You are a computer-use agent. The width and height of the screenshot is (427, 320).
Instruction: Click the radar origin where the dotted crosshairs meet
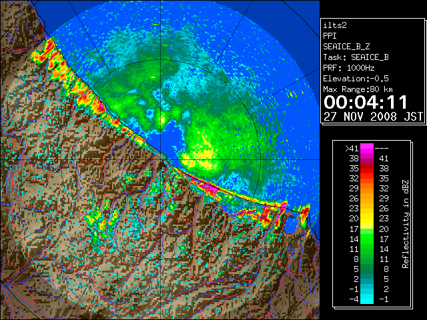161,159
